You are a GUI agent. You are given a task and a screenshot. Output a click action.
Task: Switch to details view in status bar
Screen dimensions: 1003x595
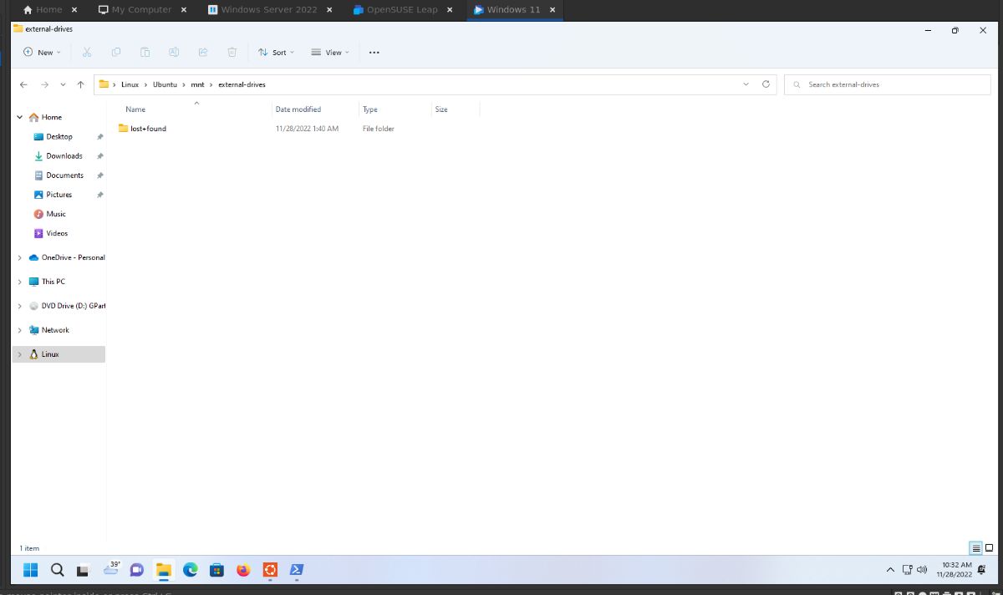pos(975,548)
